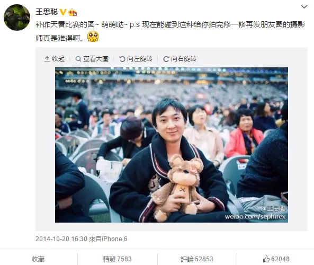314x265 pixels.
Task: Rotate image left with 向左旋转
Action: tap(136, 59)
